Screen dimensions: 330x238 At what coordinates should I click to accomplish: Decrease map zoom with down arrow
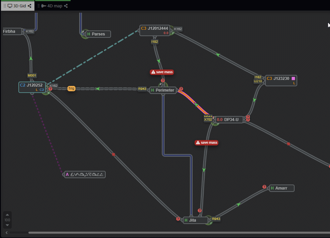[7, 225]
